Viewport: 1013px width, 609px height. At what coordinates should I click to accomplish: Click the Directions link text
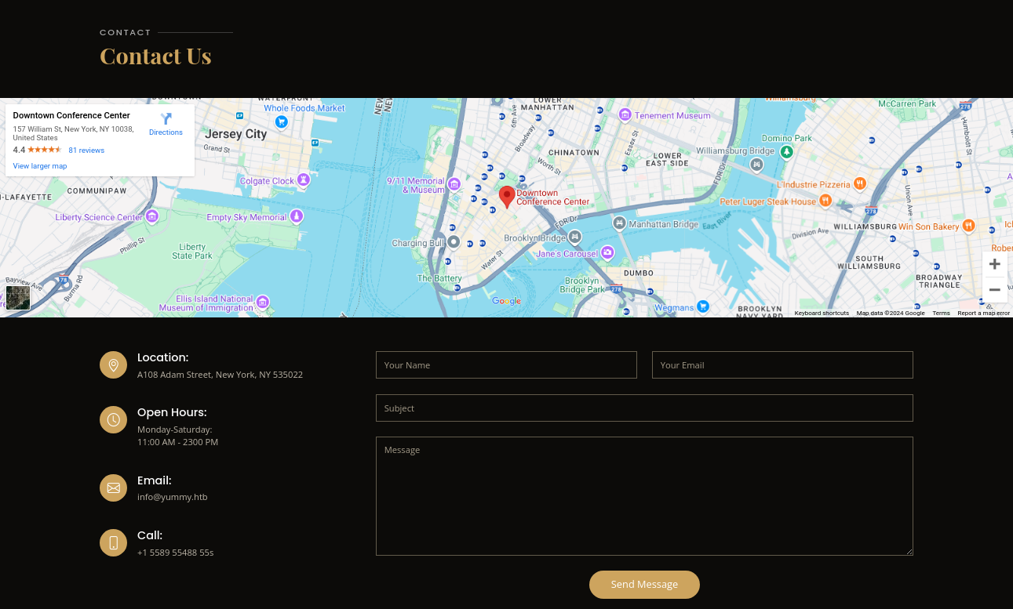click(166, 132)
